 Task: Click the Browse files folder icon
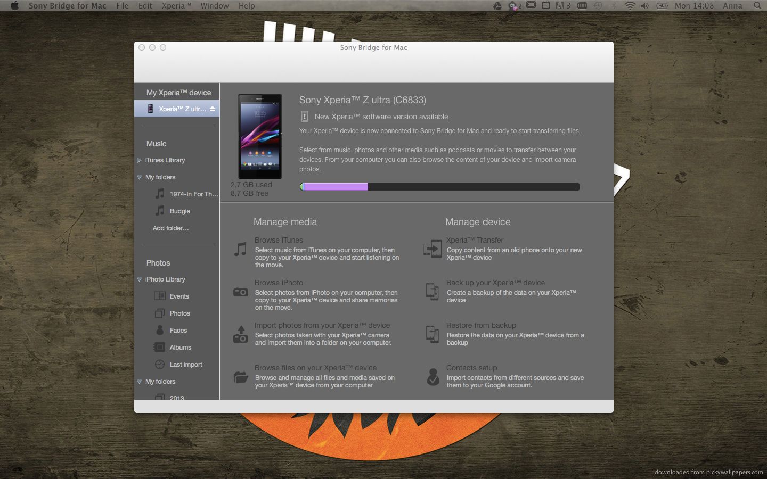point(241,377)
